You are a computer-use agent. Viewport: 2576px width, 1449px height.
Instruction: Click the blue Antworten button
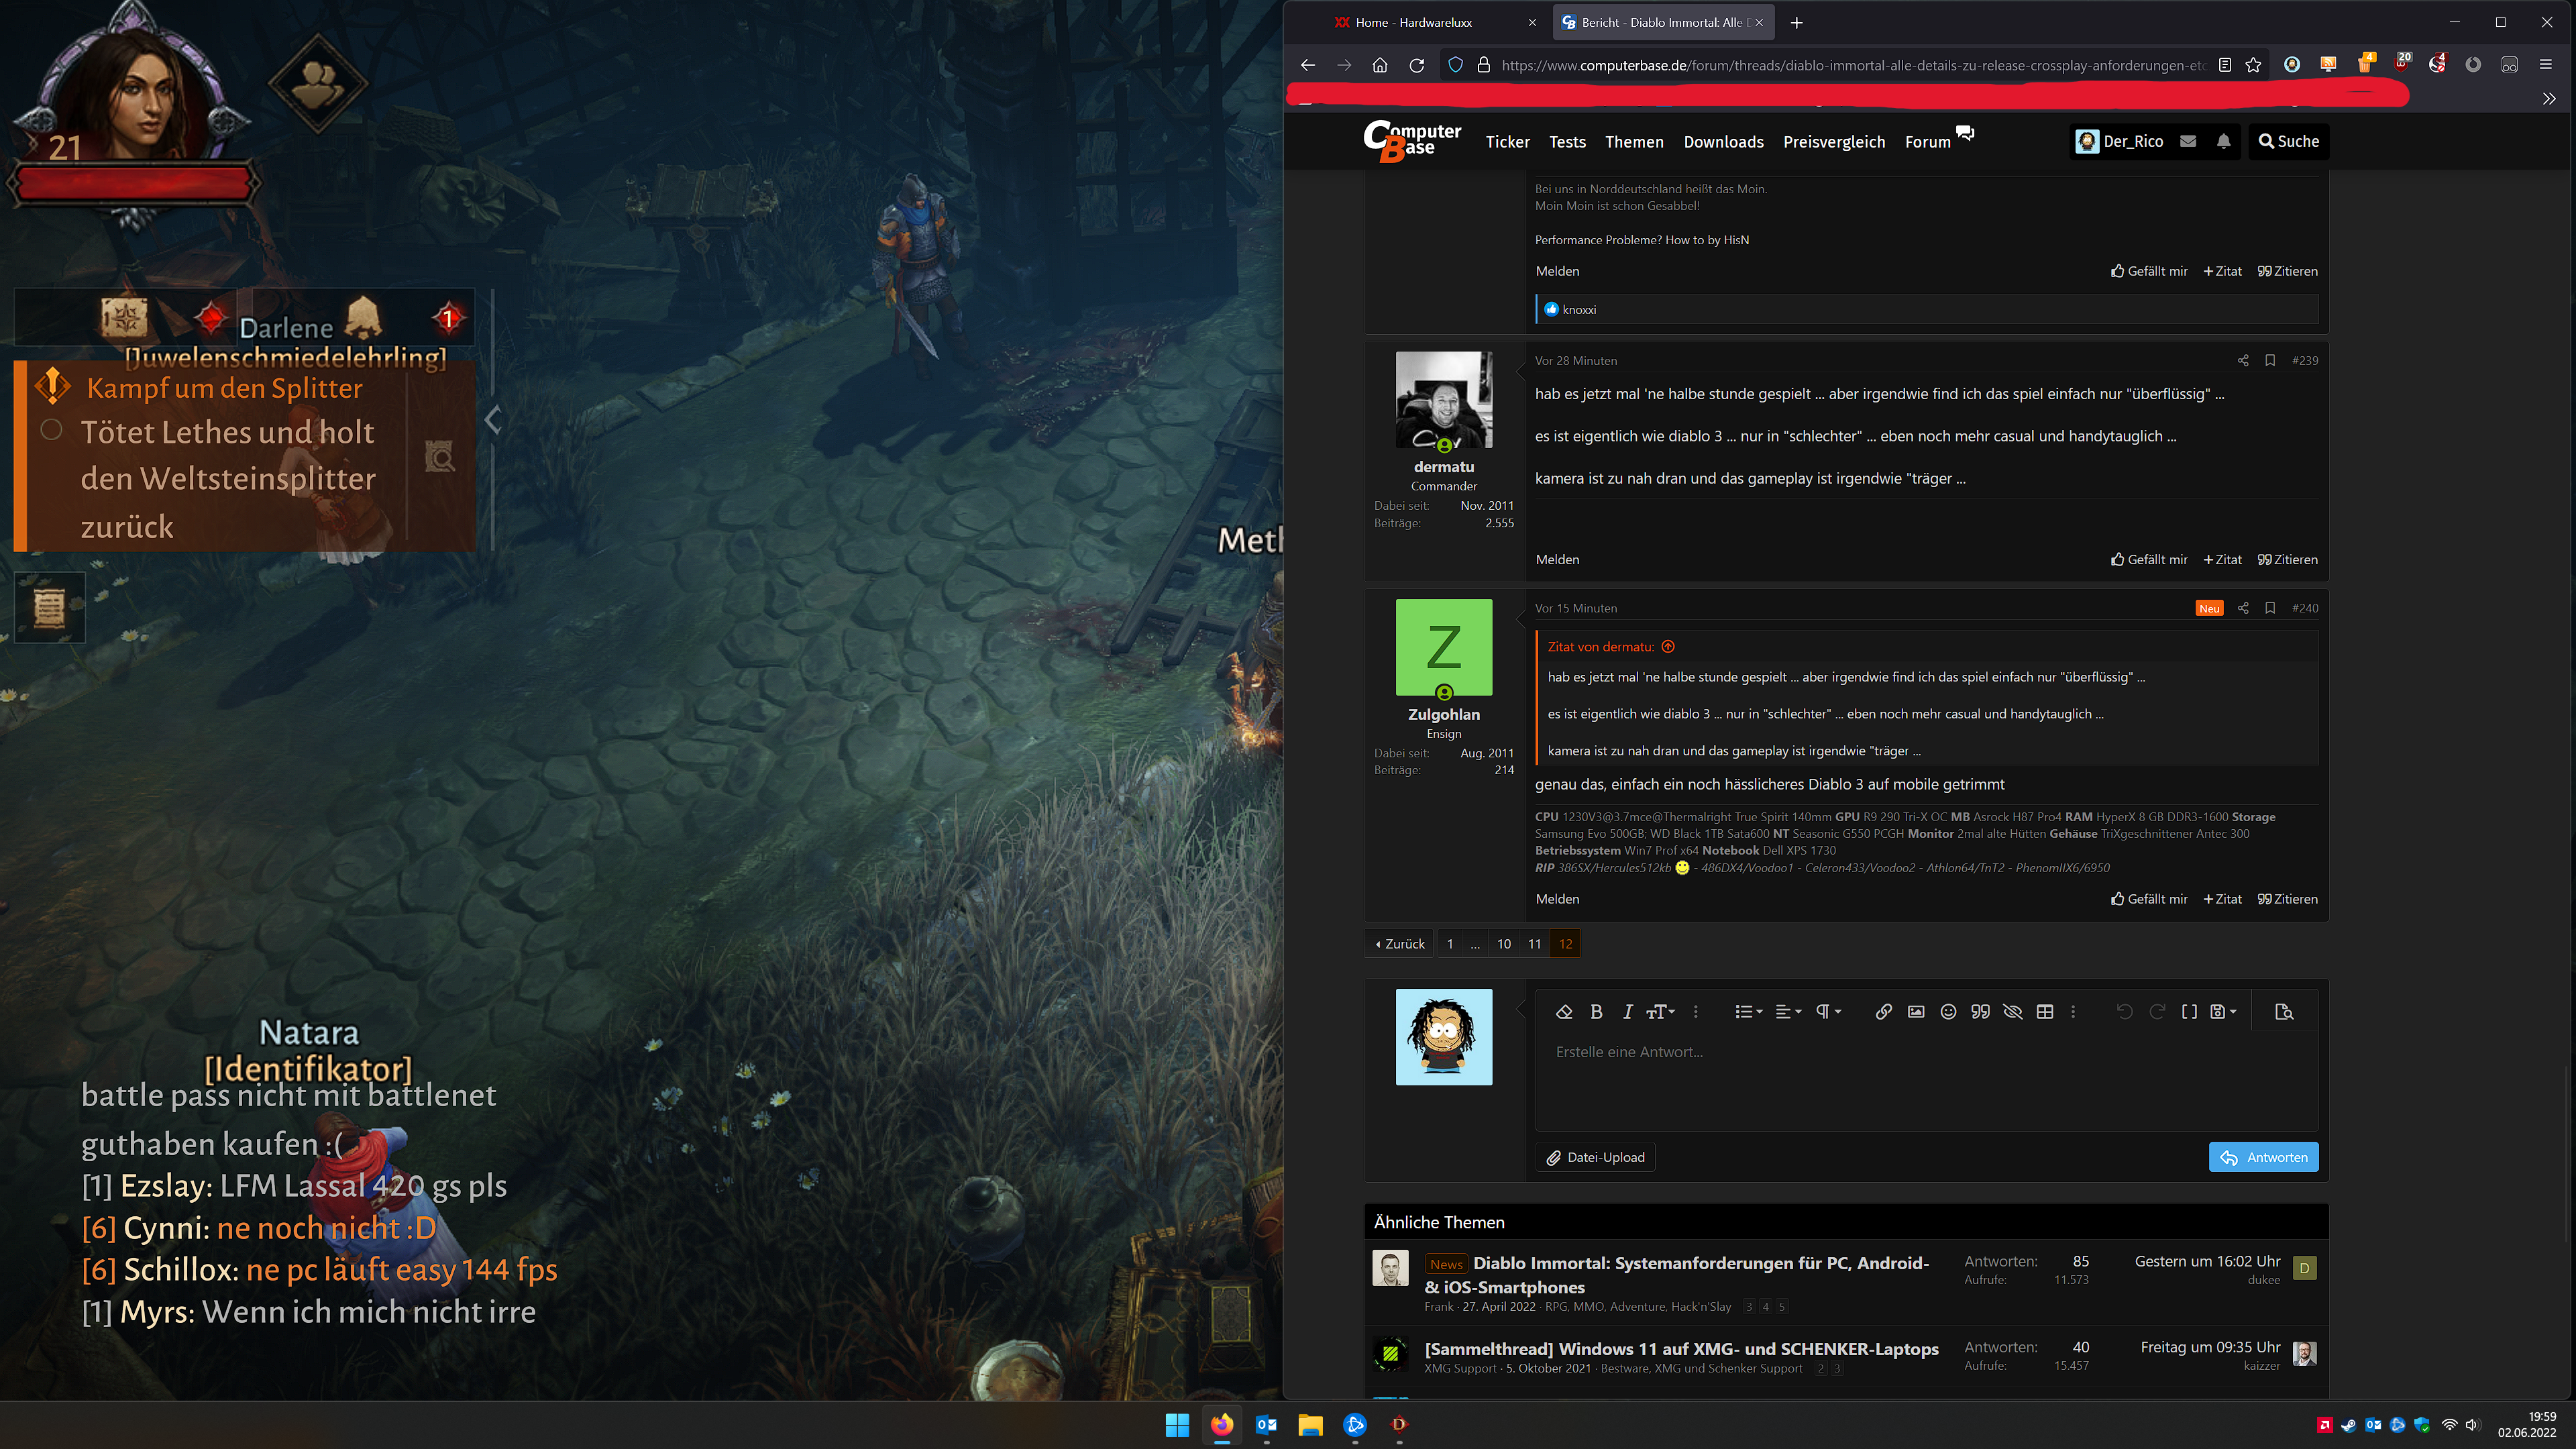[x=2263, y=1157]
